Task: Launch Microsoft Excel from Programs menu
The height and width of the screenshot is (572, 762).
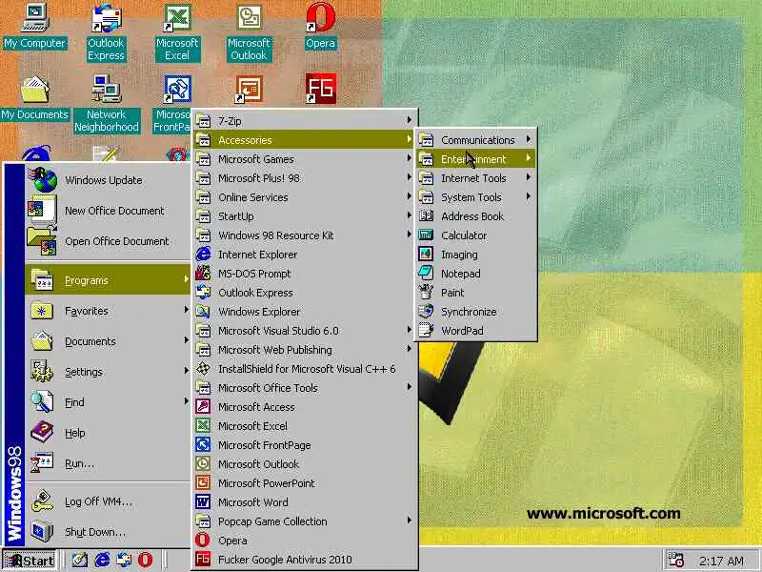Action: pos(304,425)
